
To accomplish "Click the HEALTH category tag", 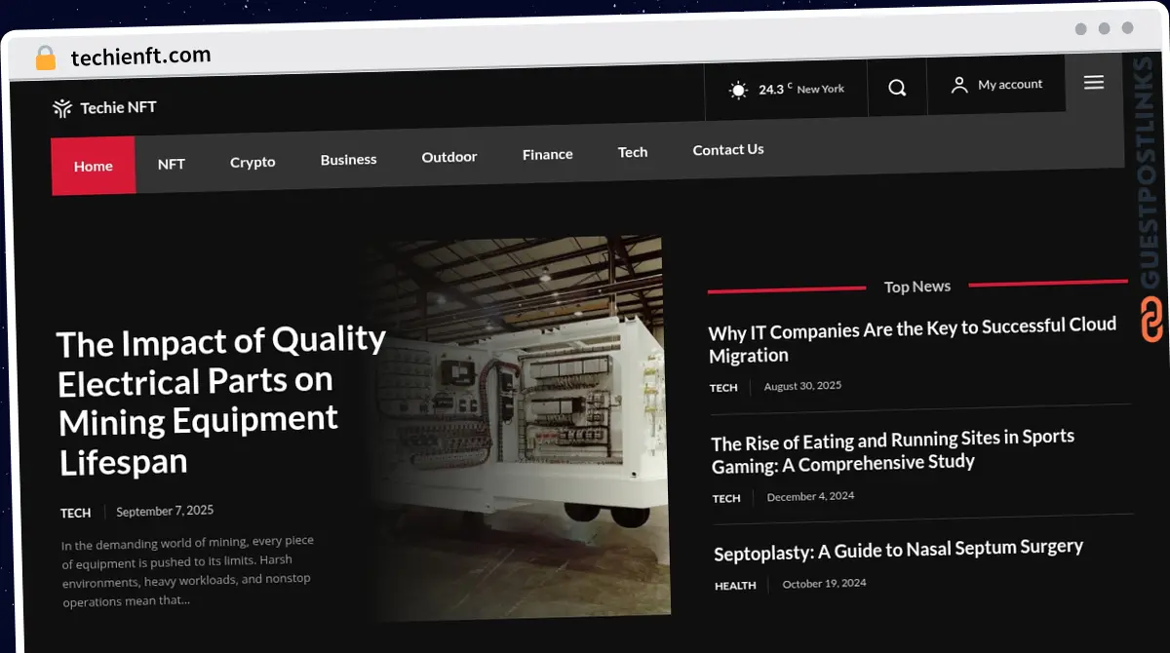I will [x=735, y=586].
